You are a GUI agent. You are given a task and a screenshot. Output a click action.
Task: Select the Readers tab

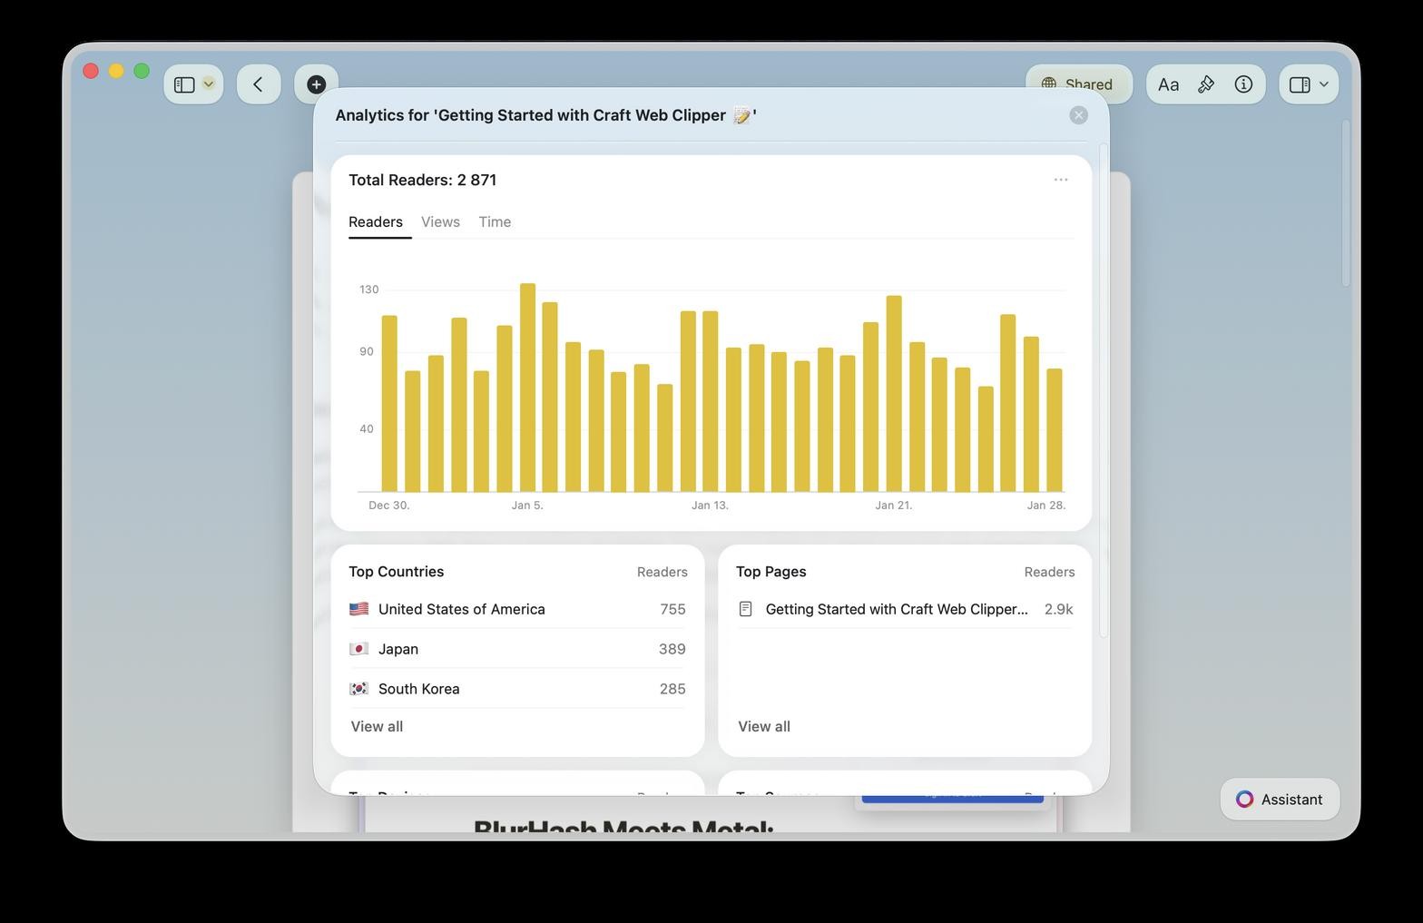(376, 221)
